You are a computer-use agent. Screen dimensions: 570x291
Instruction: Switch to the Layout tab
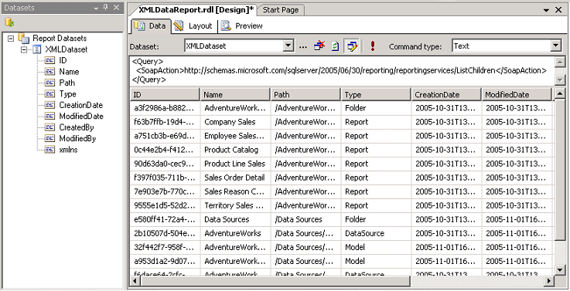point(193,25)
